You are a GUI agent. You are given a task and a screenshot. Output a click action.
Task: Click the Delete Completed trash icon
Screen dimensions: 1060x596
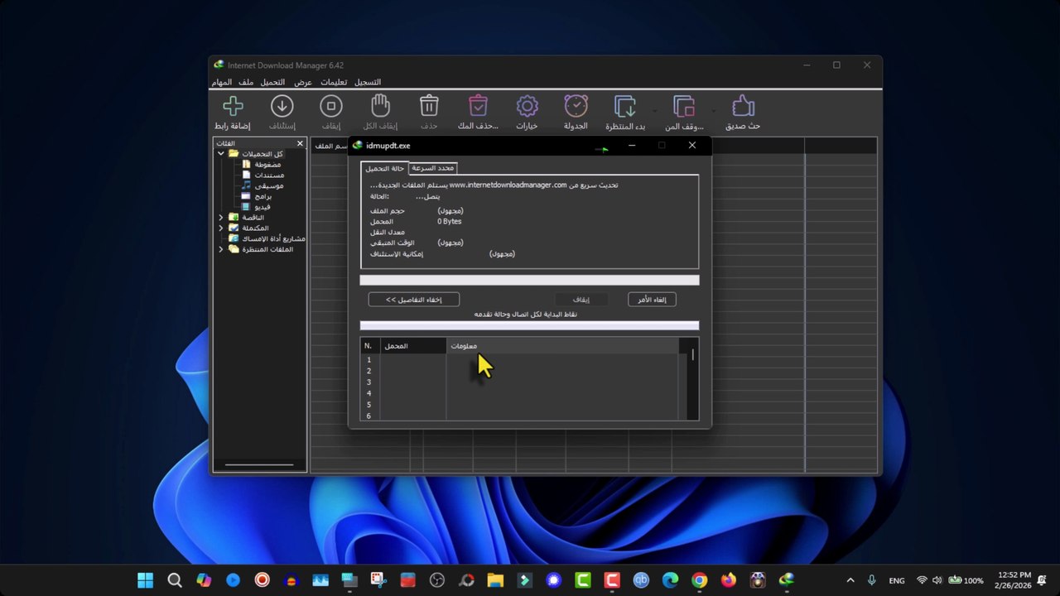point(478,106)
